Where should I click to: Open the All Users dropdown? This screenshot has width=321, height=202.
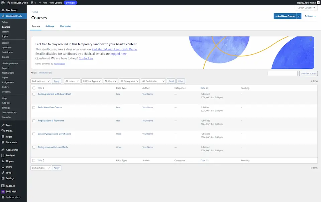pyautogui.click(x=111, y=81)
